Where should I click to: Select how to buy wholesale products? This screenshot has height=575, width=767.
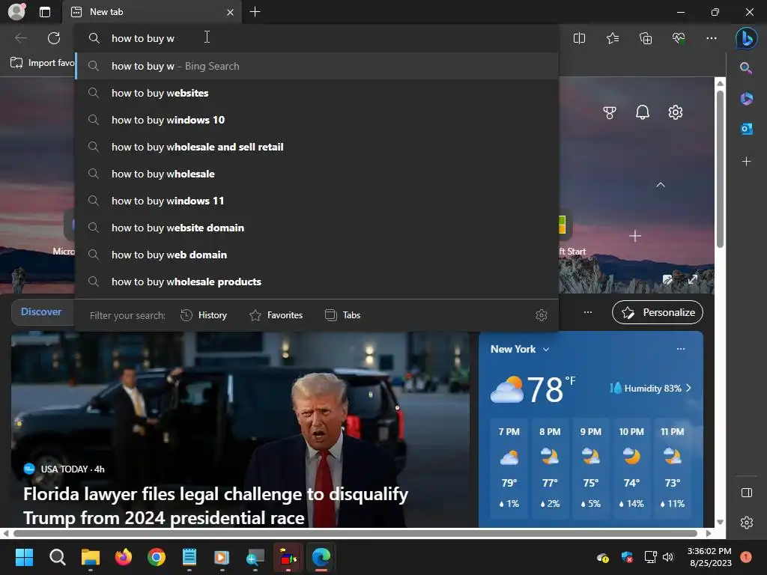pos(317,282)
